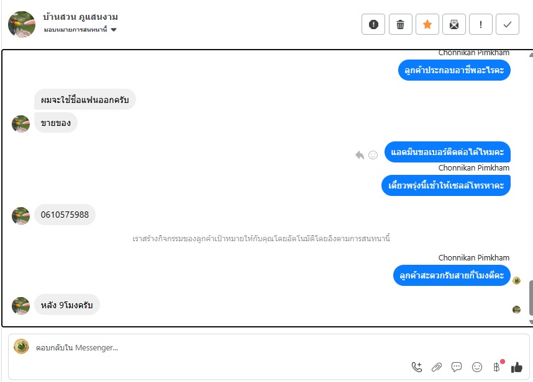Open the emoji picker in composer
This screenshot has height=382, width=533.
click(x=477, y=367)
